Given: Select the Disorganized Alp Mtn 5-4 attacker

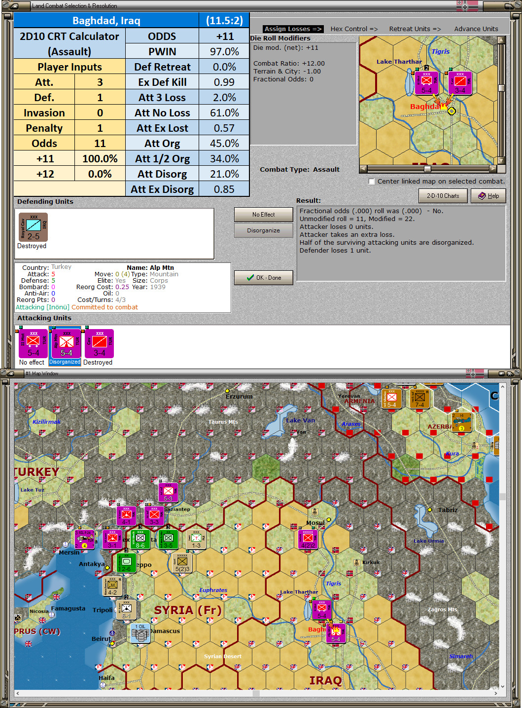Looking at the screenshot, I should coord(66,343).
